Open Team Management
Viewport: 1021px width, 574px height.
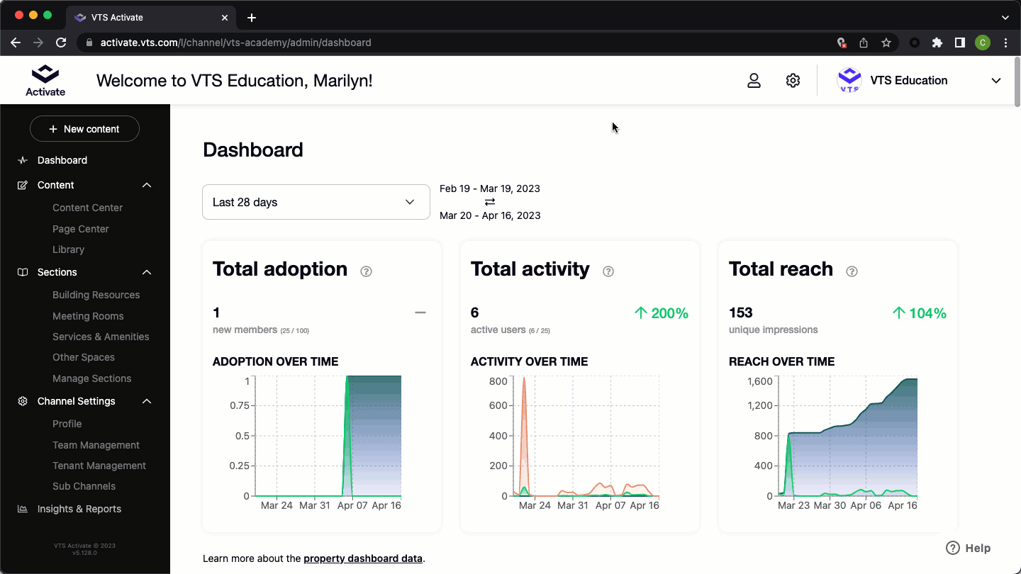tap(96, 445)
